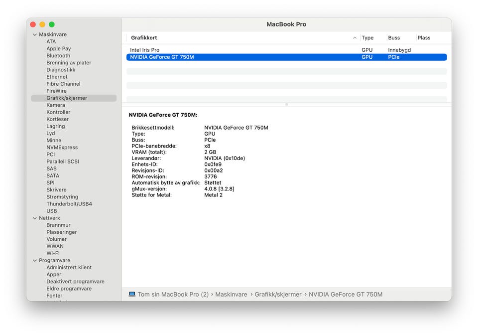Image resolution: width=478 pixels, height=336 pixels.
Task: Click the VRAM value 2 GB
Action: [x=210, y=152]
